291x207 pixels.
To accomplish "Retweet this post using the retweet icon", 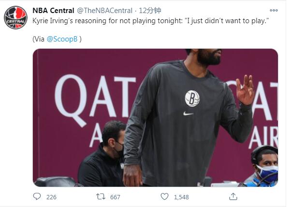I will click(101, 196).
